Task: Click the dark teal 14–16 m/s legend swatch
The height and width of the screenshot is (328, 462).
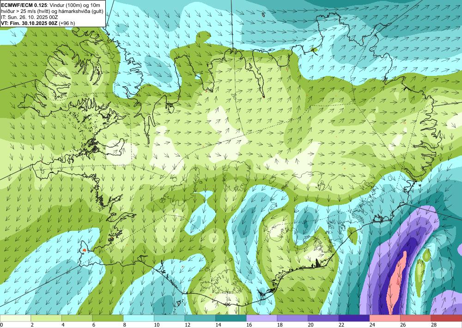Action: pyautogui.click(x=231, y=318)
